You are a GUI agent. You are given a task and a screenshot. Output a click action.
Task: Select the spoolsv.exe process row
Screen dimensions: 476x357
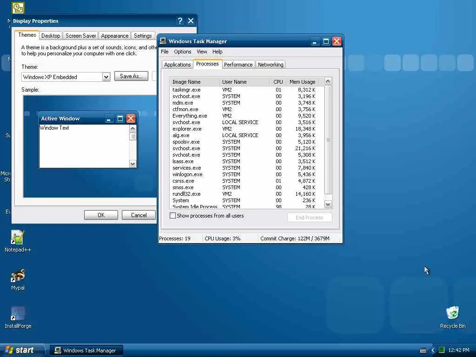coord(247,142)
